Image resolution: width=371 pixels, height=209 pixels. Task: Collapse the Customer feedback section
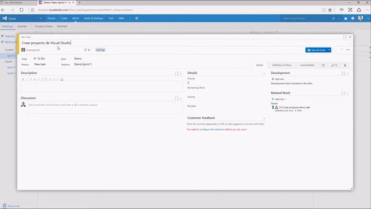[264, 118]
